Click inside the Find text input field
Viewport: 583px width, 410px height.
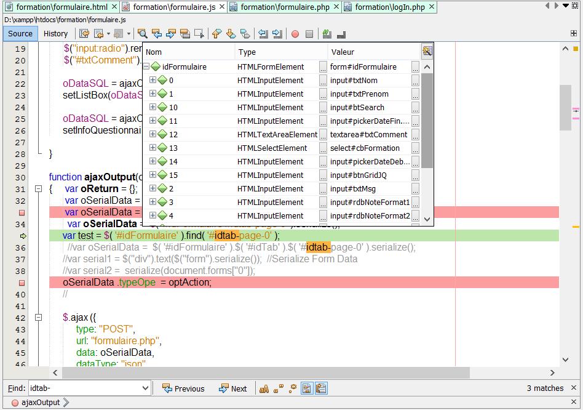coord(85,388)
